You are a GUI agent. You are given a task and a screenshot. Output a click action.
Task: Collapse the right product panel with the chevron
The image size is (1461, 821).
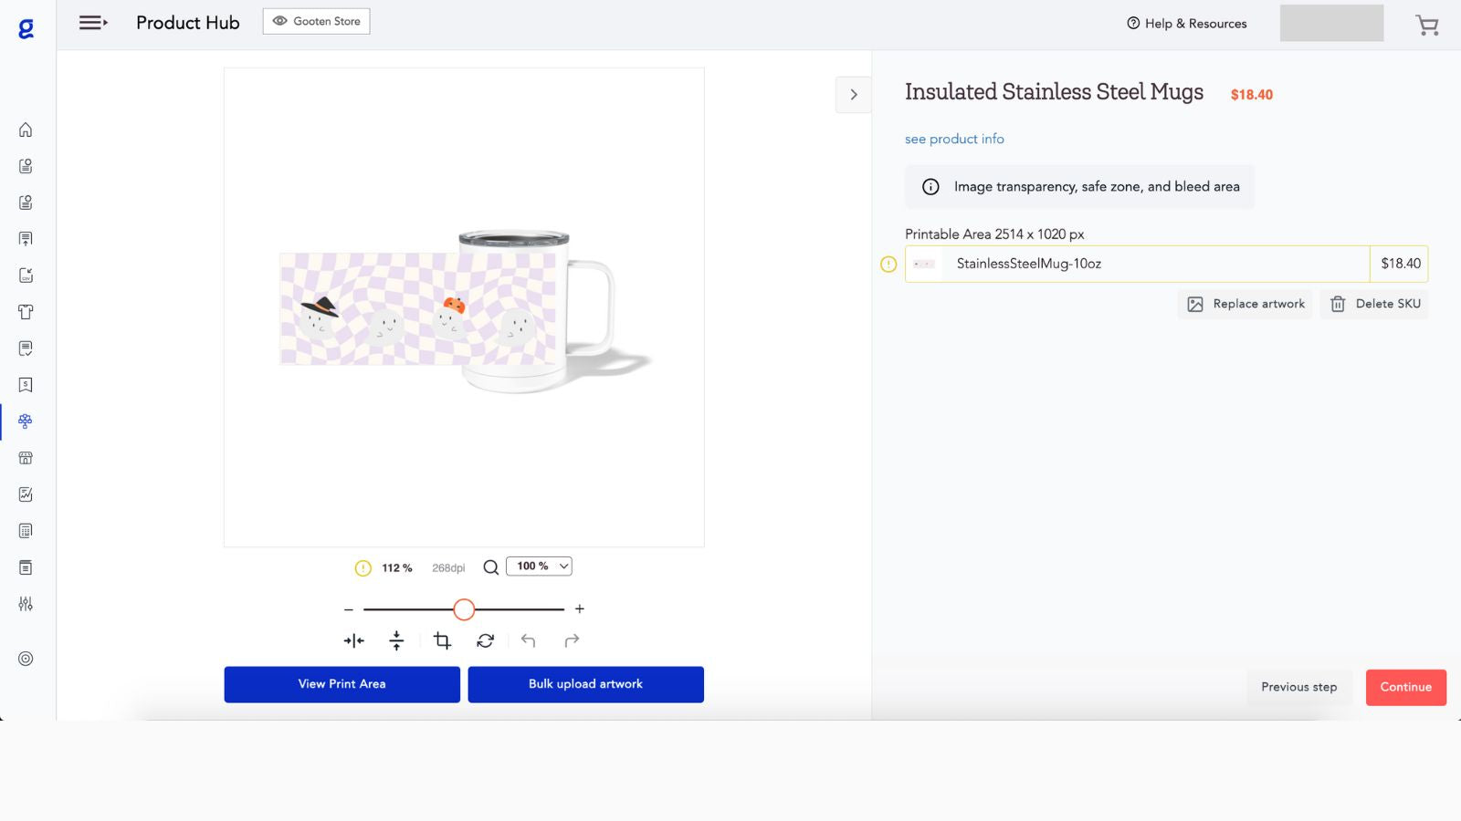[853, 94]
